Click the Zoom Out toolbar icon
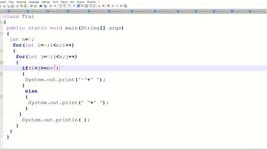 coord(55,6)
